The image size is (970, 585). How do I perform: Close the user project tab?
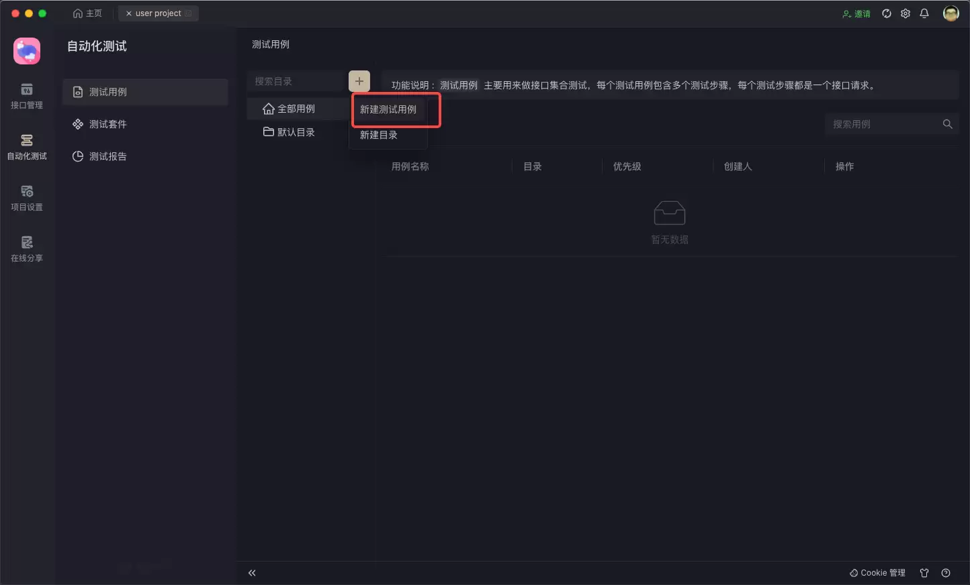[129, 13]
